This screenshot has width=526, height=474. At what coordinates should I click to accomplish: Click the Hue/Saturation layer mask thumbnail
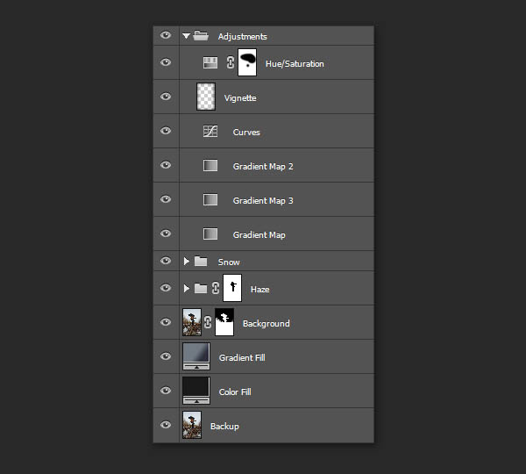(247, 63)
